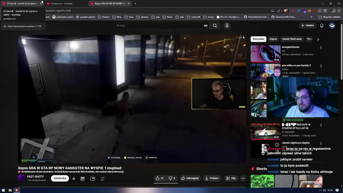Click the cast/screen icon in address bar
This screenshot has width=343, height=193.
point(273,11)
